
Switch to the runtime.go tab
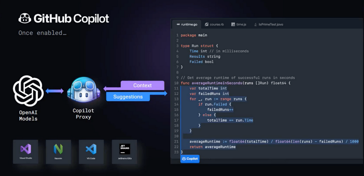pos(187,24)
